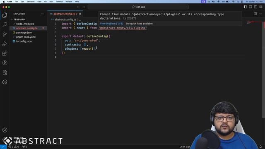Click the macOS volume icon
Image resolution: width=265 pixels, height=149 pixels.
click(214, 2)
